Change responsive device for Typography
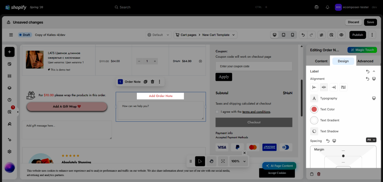The height and width of the screenshot is (182, 383). [x=374, y=98]
